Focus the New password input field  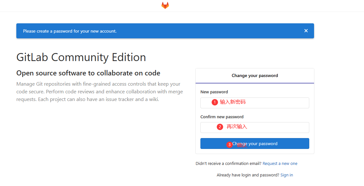(255, 103)
